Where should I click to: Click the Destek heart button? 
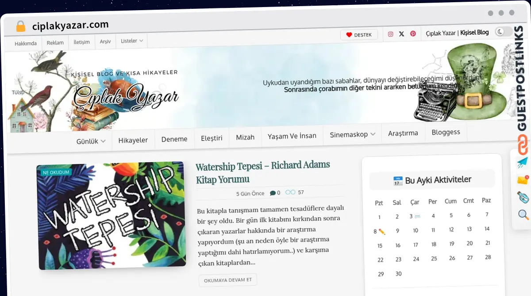[359, 35]
